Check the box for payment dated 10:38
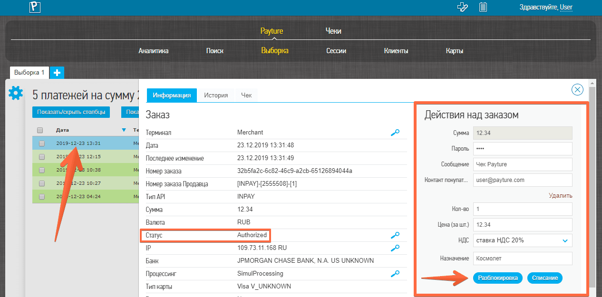The image size is (602, 297). 42,170
